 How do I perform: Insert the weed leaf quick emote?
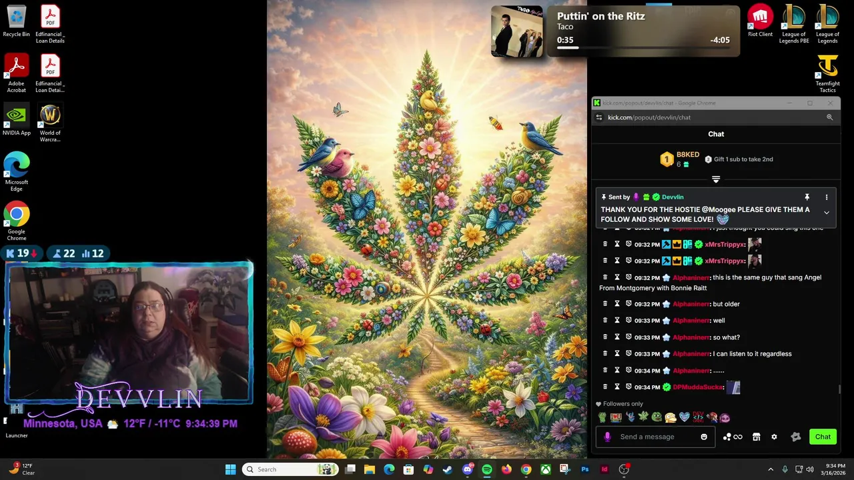pyautogui.click(x=643, y=417)
